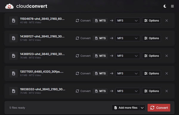Open MP3 format dropdown for 13577051_6480 file

(x=128, y=73)
